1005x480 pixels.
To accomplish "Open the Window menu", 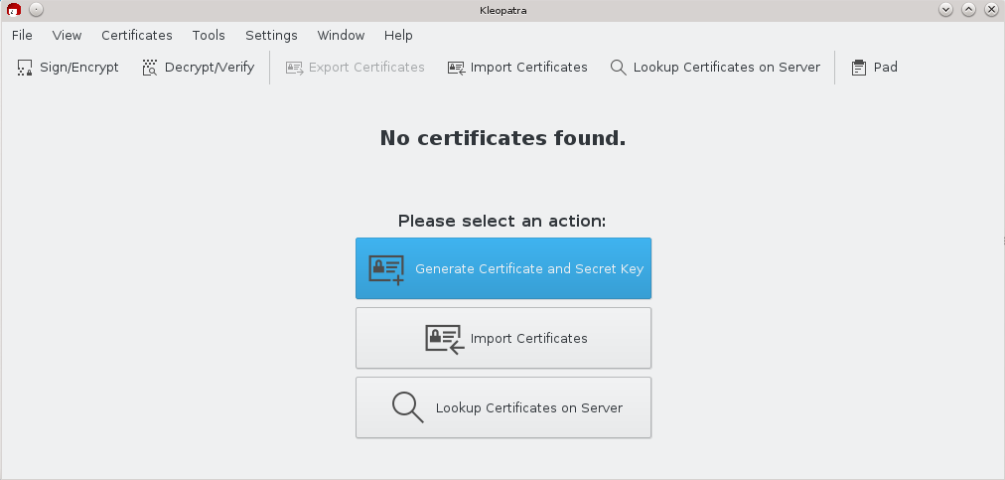I will (x=341, y=35).
